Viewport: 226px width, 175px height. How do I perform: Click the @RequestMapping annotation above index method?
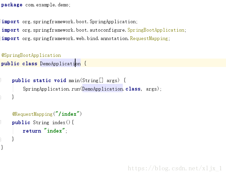click(32, 114)
